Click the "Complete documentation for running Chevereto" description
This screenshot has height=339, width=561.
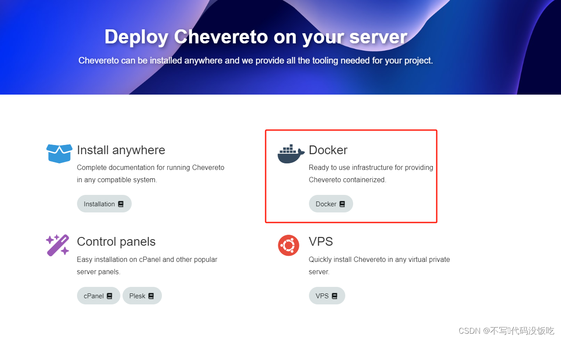151,173
